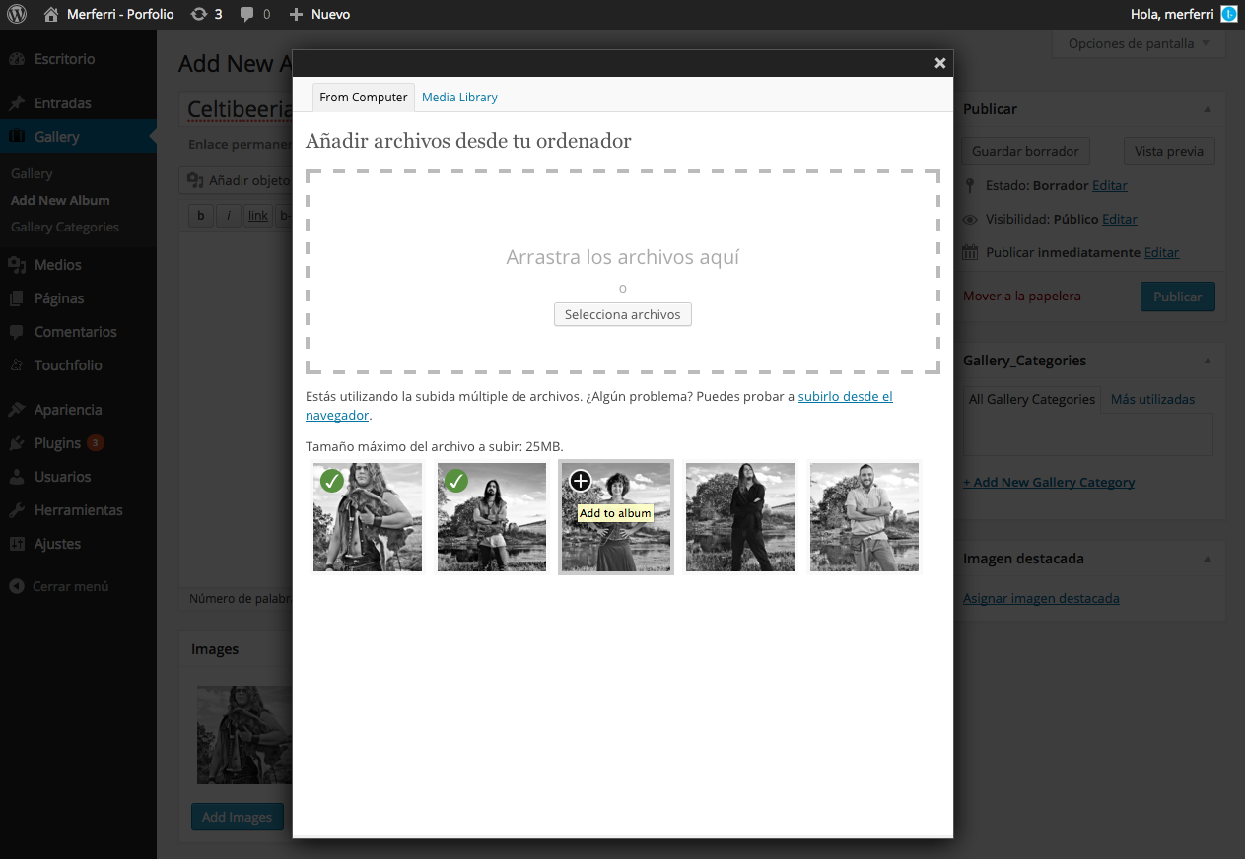Screen dimensions: 1245x859
Task: Open the Nuevo menu in admin bar
Action: (319, 15)
